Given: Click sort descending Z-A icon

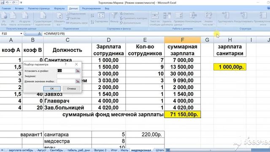Looking at the screenshot, I should tap(92, 22).
